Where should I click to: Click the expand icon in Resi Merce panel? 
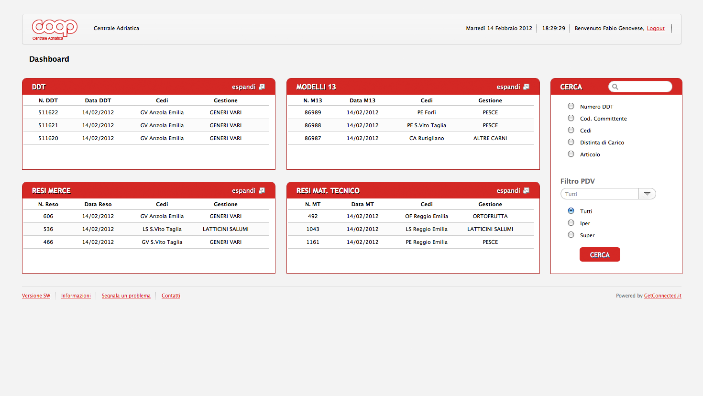pyautogui.click(x=262, y=190)
